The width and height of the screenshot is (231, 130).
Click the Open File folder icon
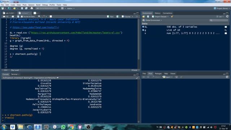(14, 8)
